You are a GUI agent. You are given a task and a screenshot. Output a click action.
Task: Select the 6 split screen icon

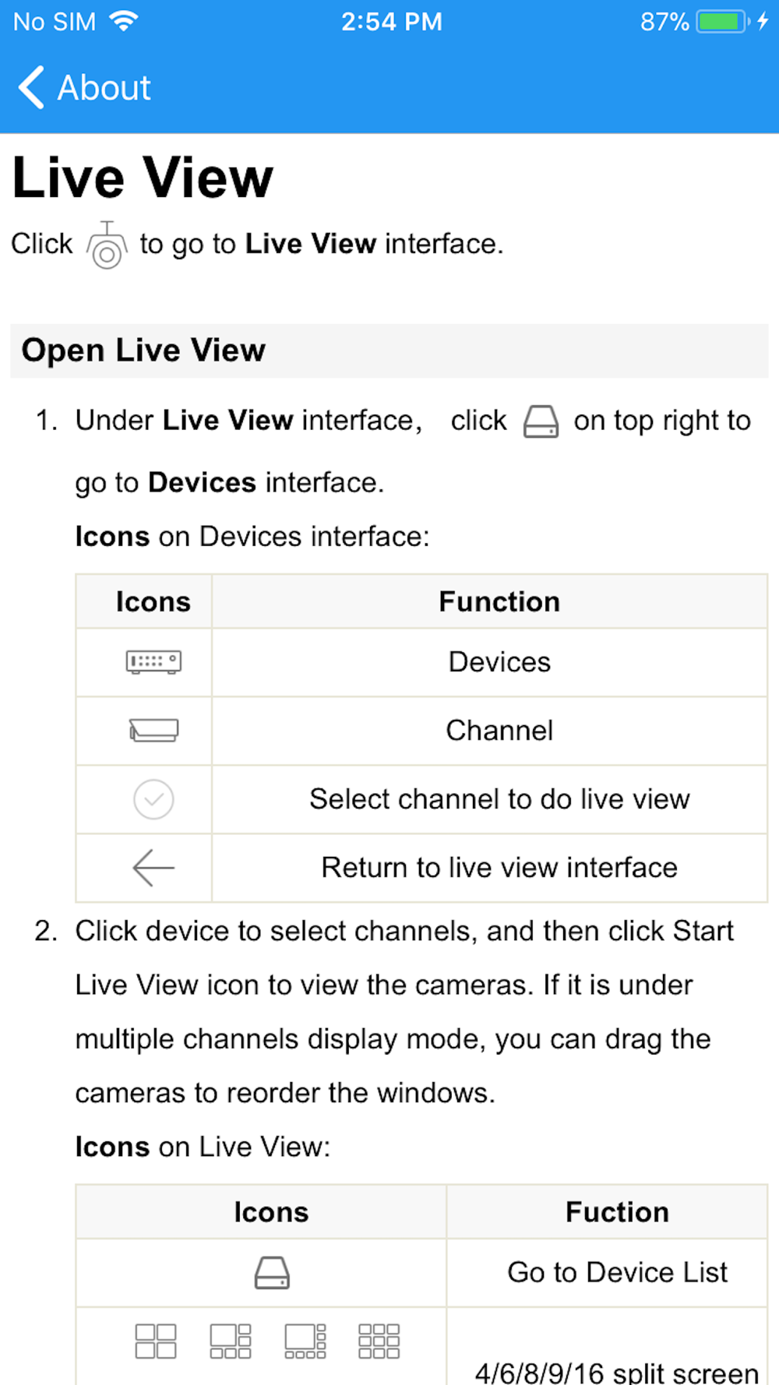click(x=231, y=1341)
